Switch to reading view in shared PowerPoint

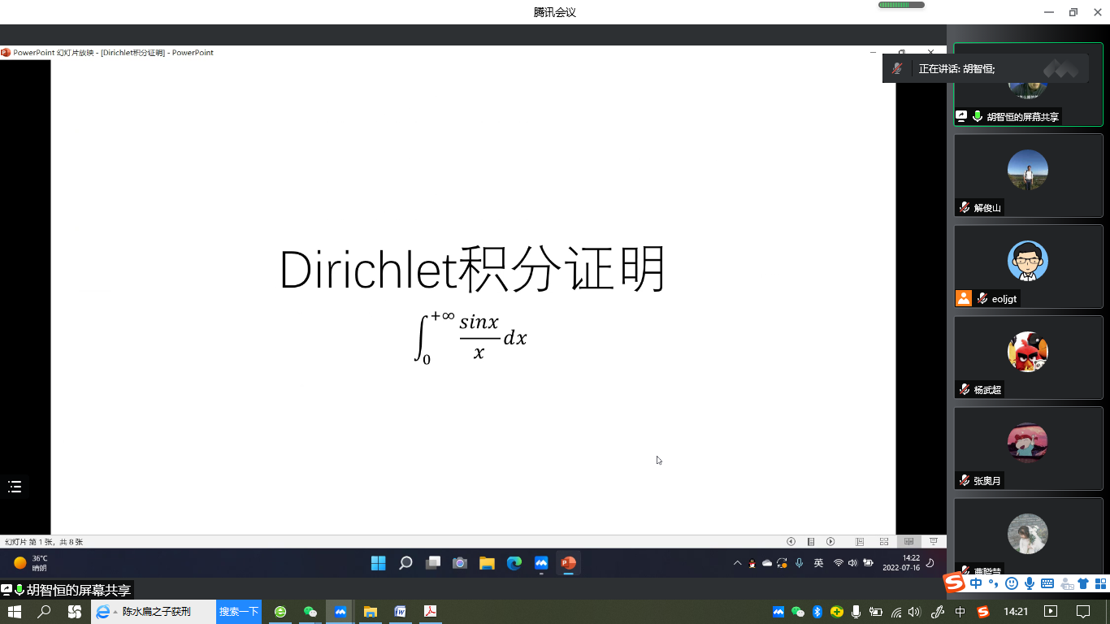click(909, 542)
